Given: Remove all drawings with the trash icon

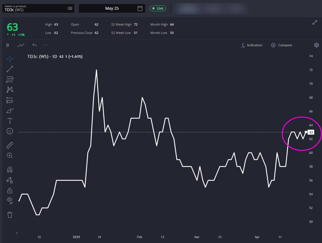Looking at the screenshot, I should click(10, 214).
